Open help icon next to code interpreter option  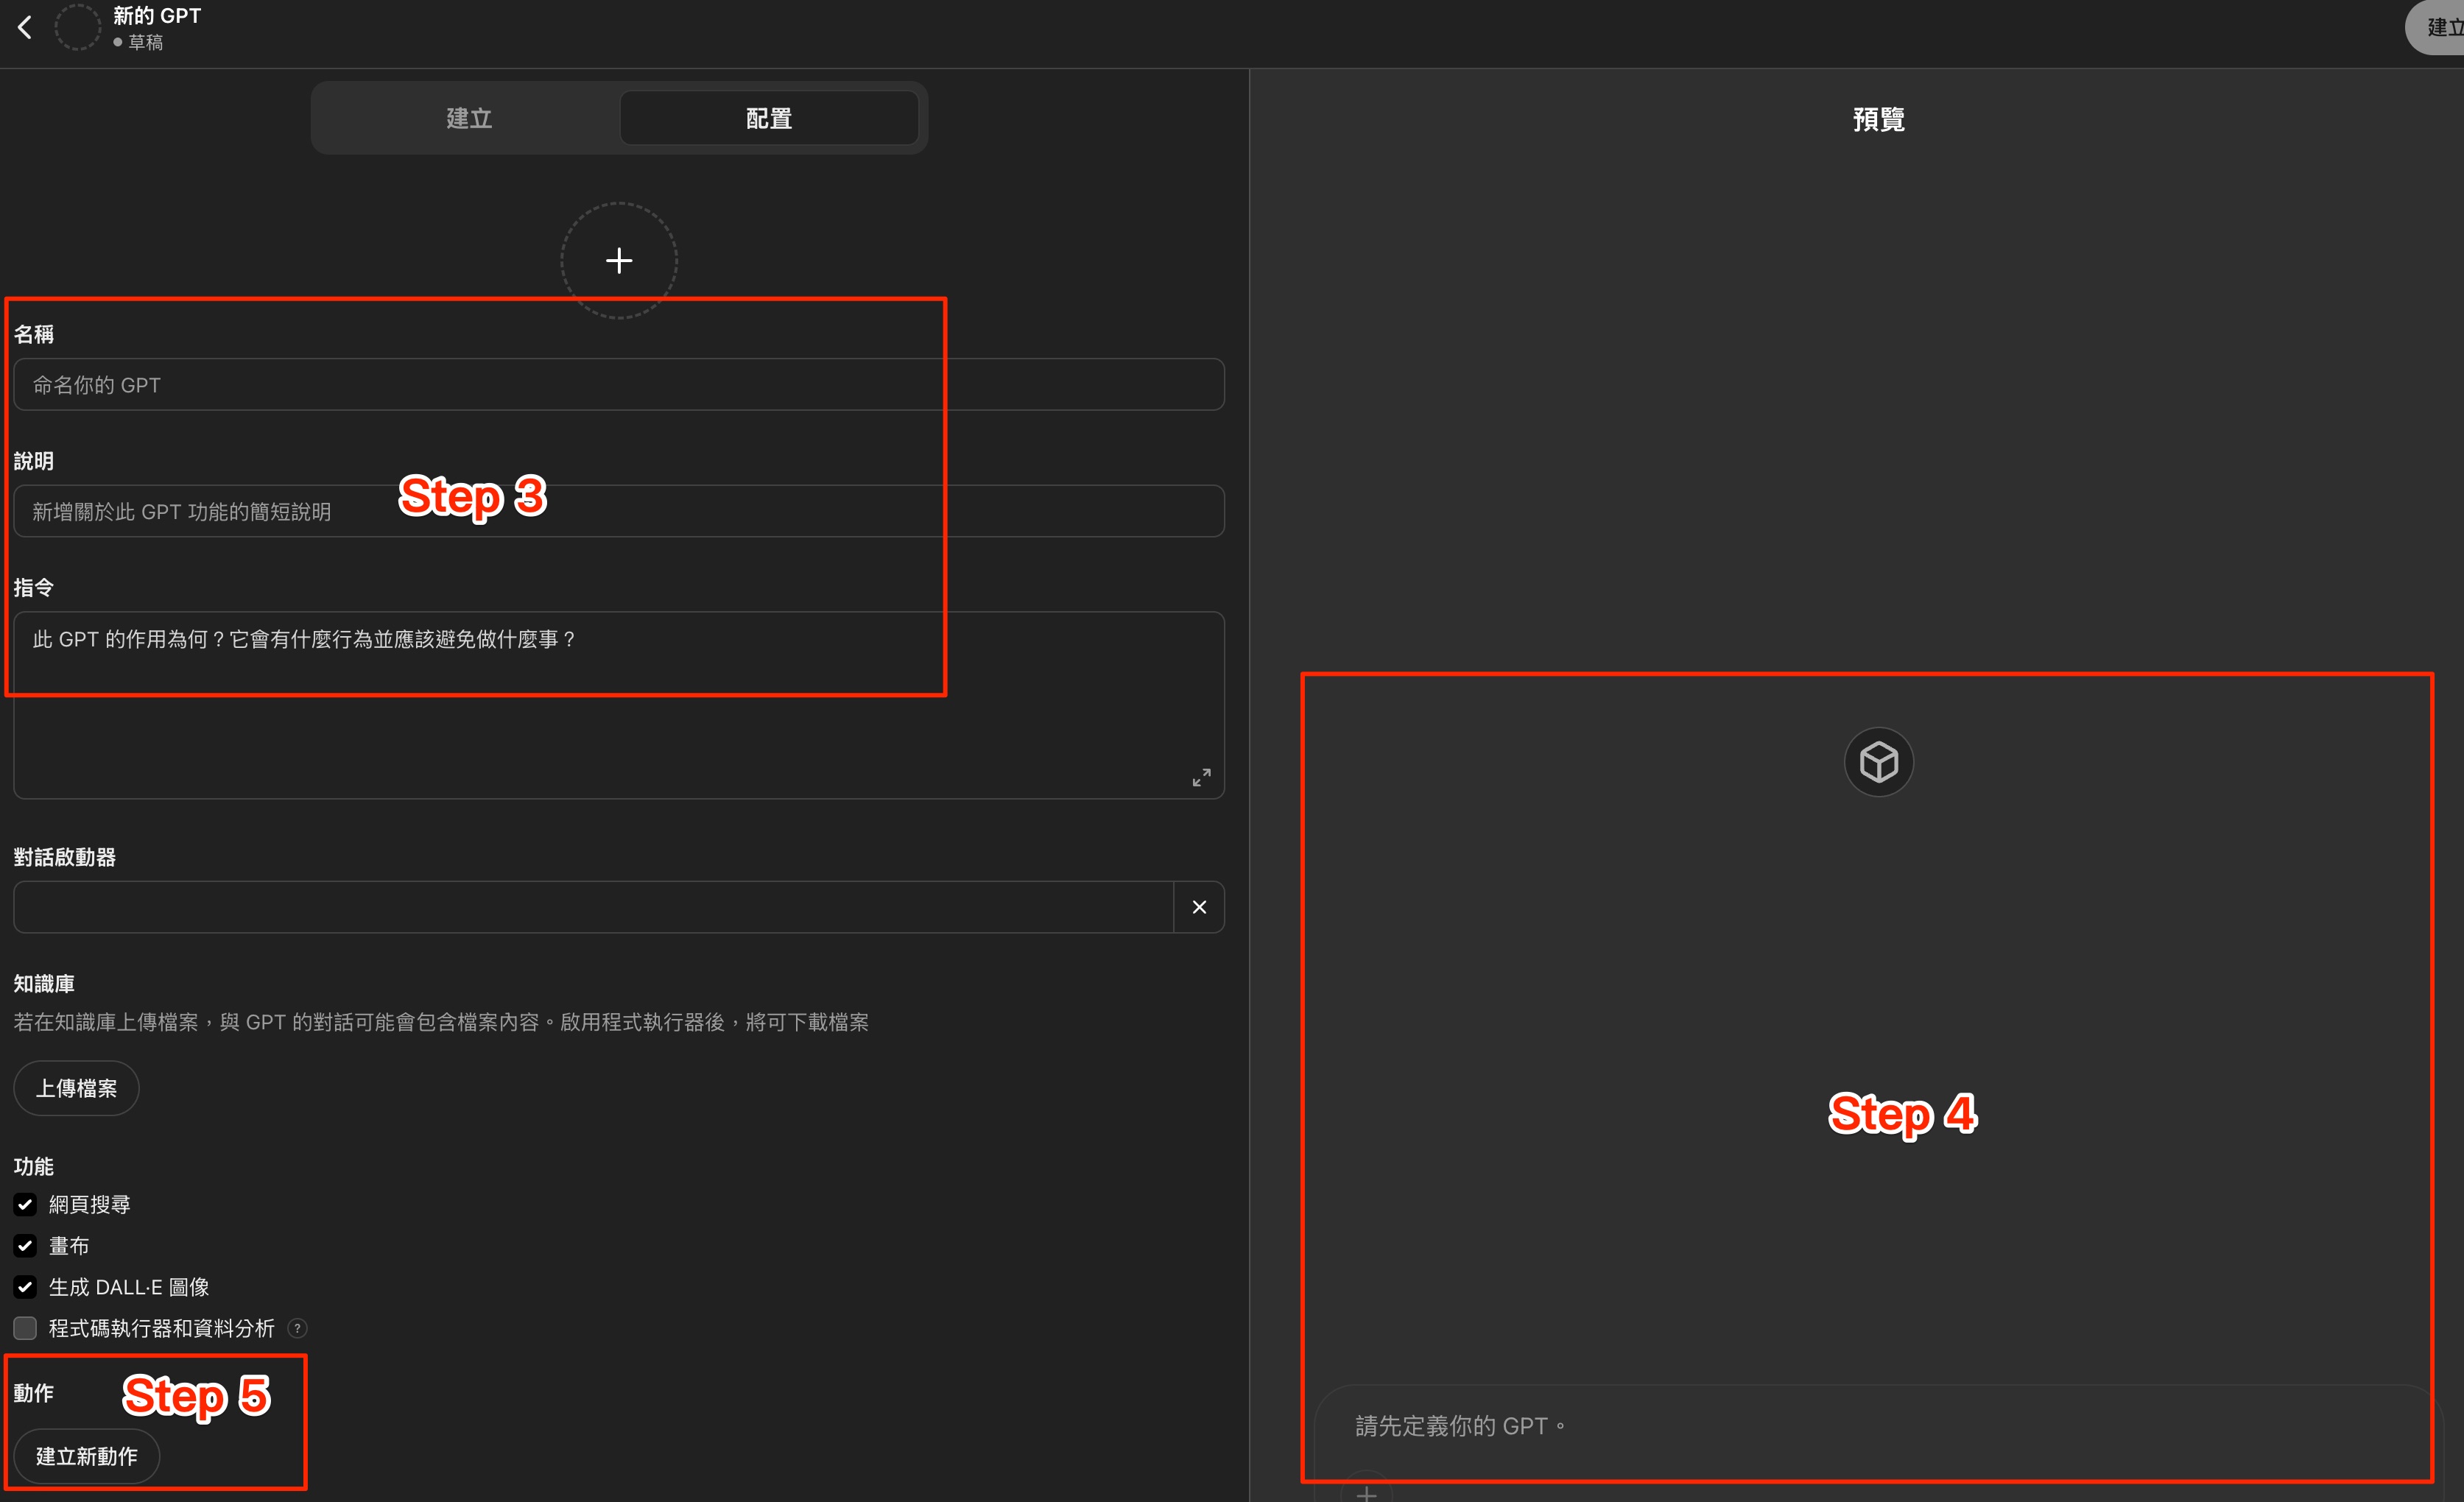pyautogui.click(x=297, y=1328)
